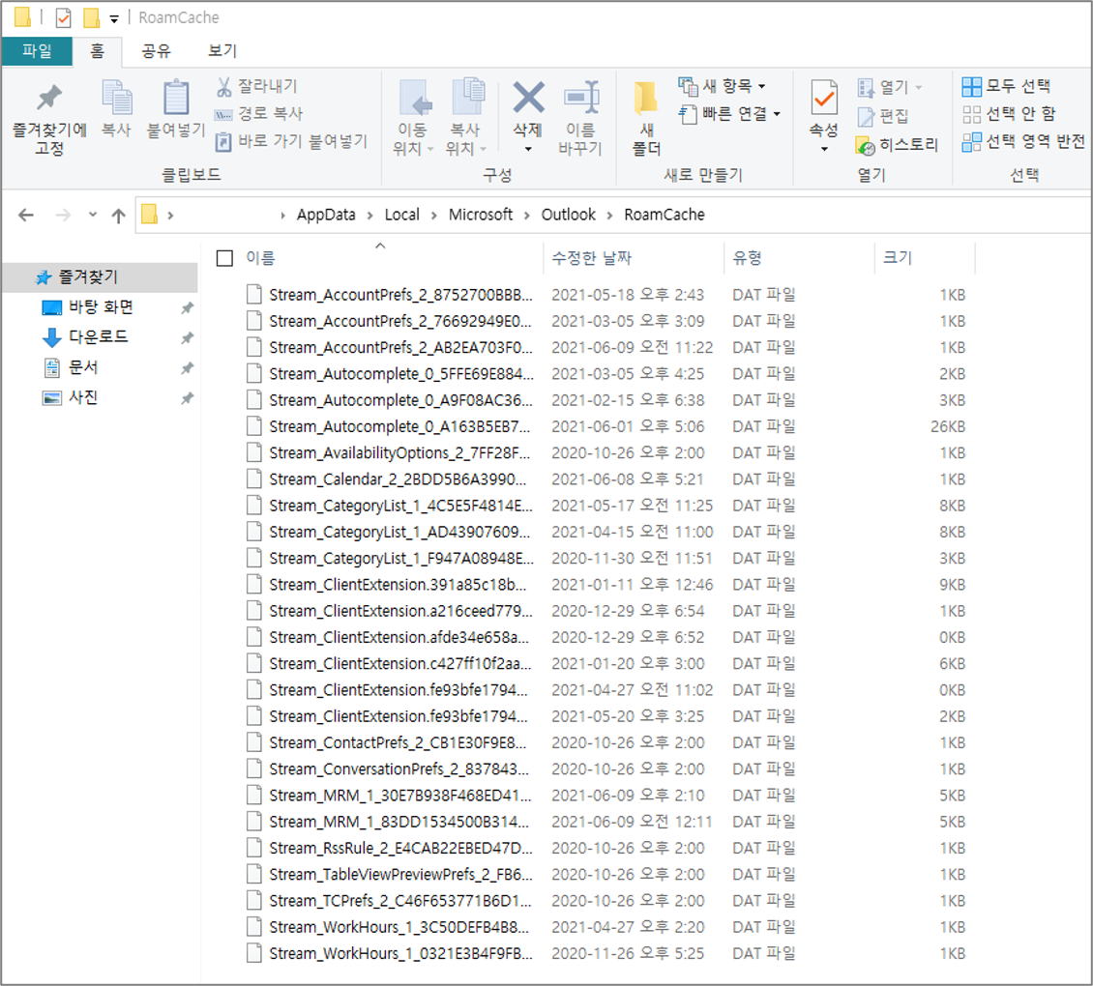This screenshot has height=986, width=1093.
Task: Click the Forward navigation arrow
Action: click(x=63, y=216)
